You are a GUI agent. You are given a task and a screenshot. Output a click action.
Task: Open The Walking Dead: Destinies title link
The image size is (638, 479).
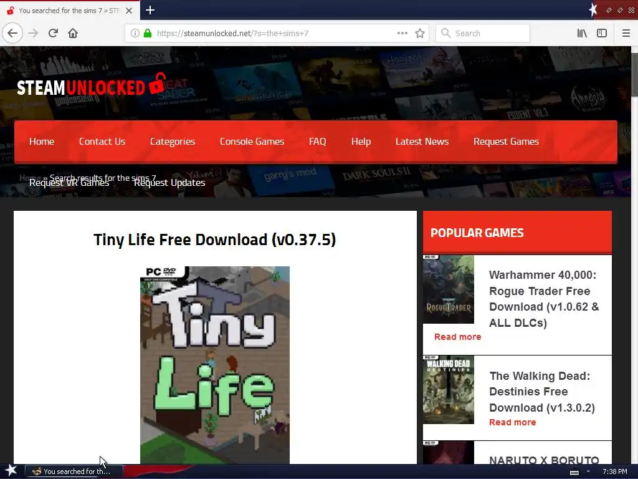541,392
